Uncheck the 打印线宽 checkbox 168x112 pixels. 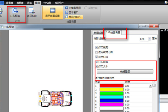coord(96,47)
